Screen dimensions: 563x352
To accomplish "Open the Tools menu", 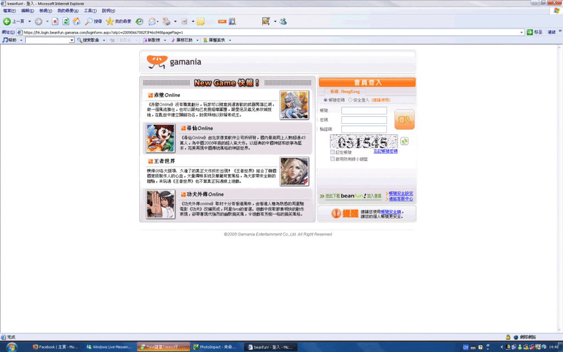I will coord(90,11).
